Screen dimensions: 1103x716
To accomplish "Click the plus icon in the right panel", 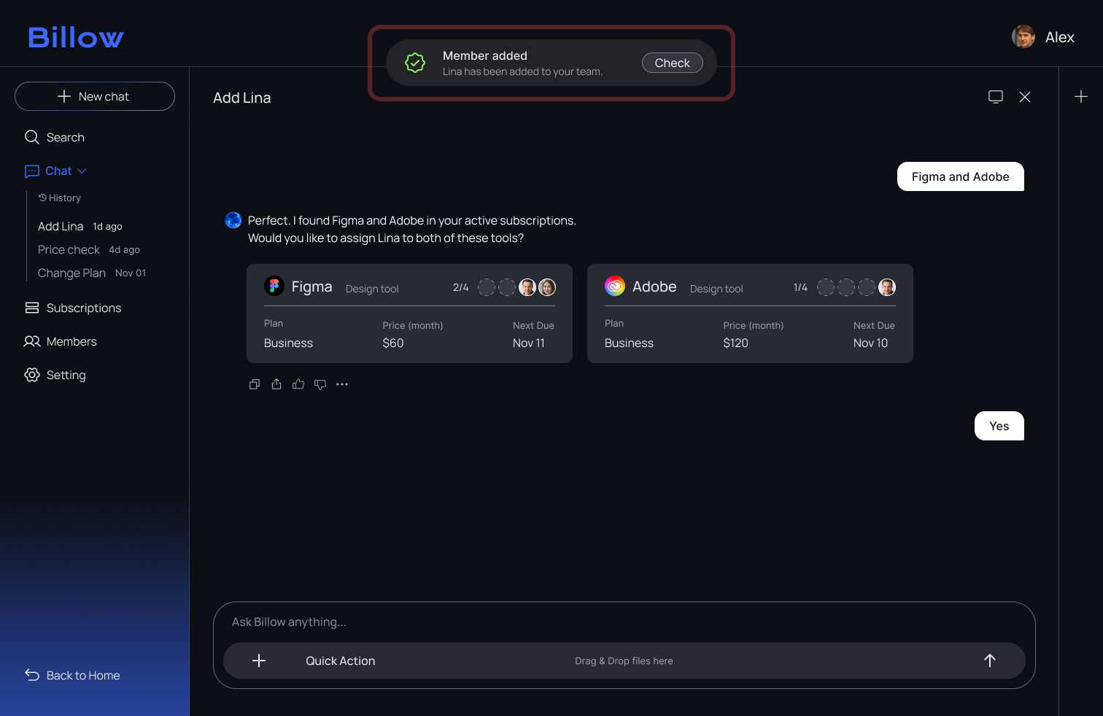I will [1081, 96].
